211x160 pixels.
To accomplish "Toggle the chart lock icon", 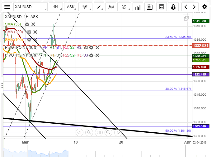I will point(173,7).
